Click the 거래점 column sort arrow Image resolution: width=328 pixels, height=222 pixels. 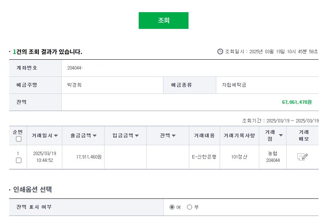coord(281,135)
